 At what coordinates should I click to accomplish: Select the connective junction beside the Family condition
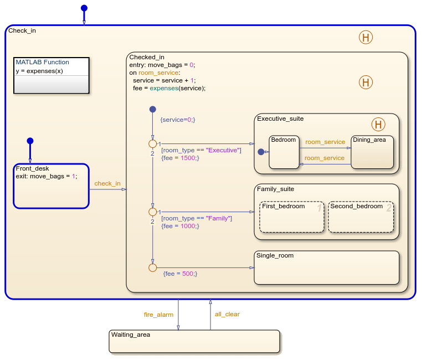pos(152,212)
